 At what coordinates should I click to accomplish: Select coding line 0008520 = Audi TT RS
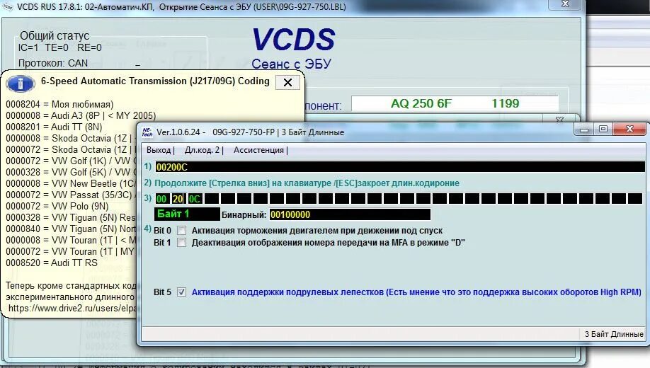[52, 263]
